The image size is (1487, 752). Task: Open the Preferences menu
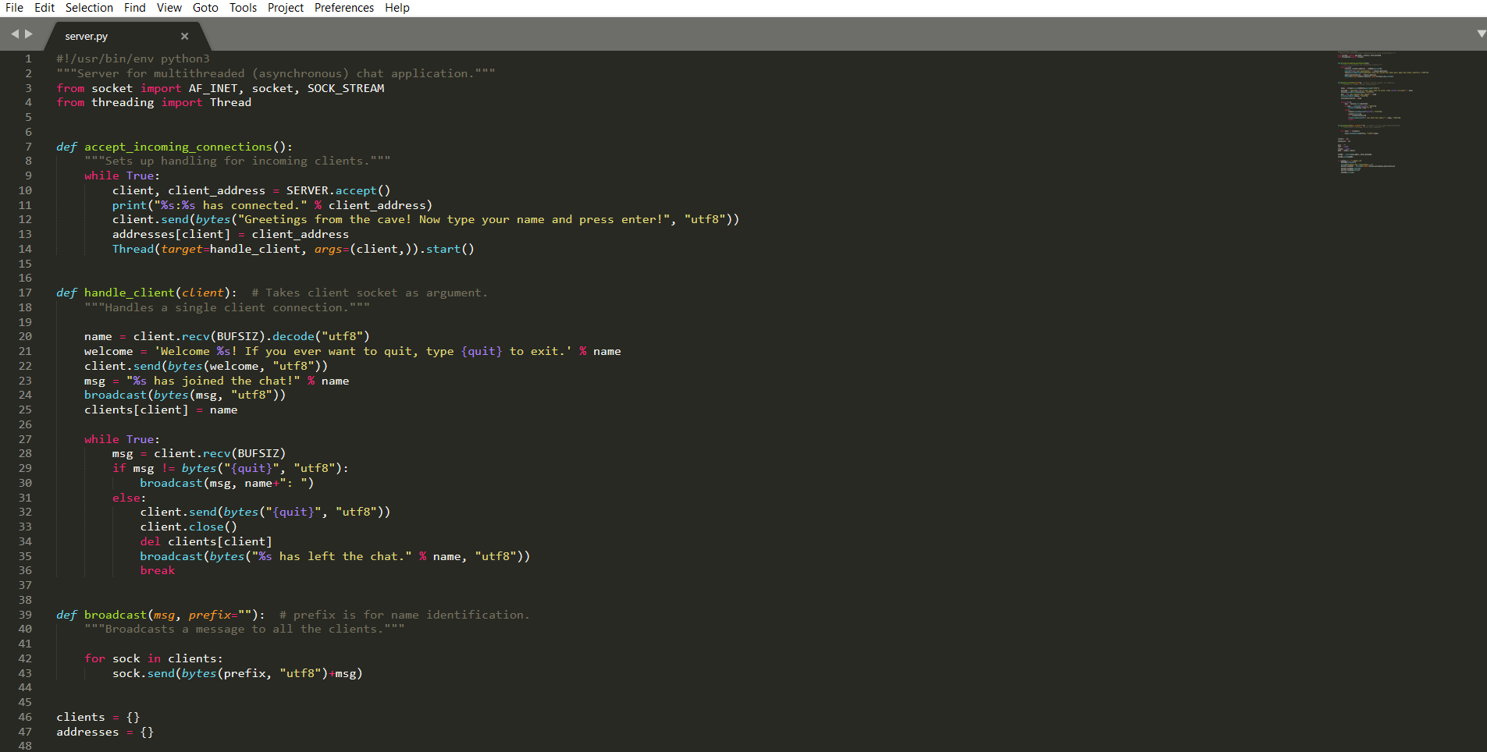(x=344, y=7)
